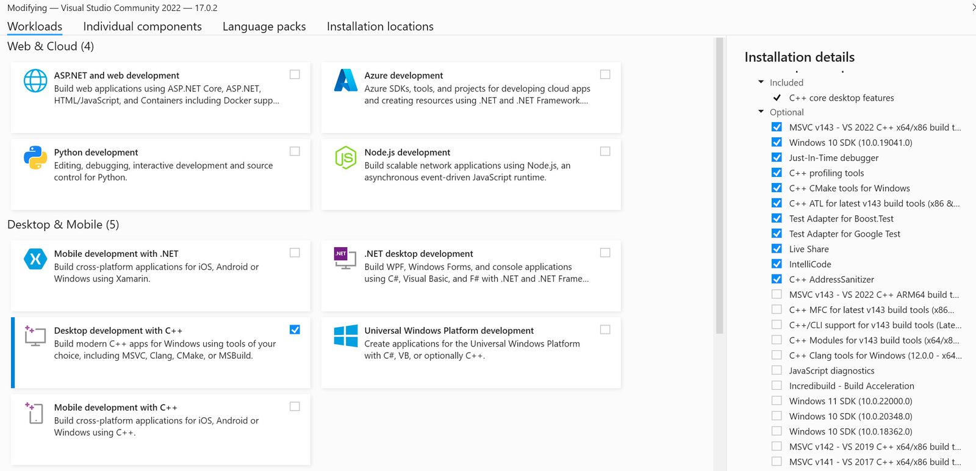The image size is (976, 471).
Task: Uncheck Windows 10 SDK (10.0.19041.0)
Action: (x=777, y=142)
